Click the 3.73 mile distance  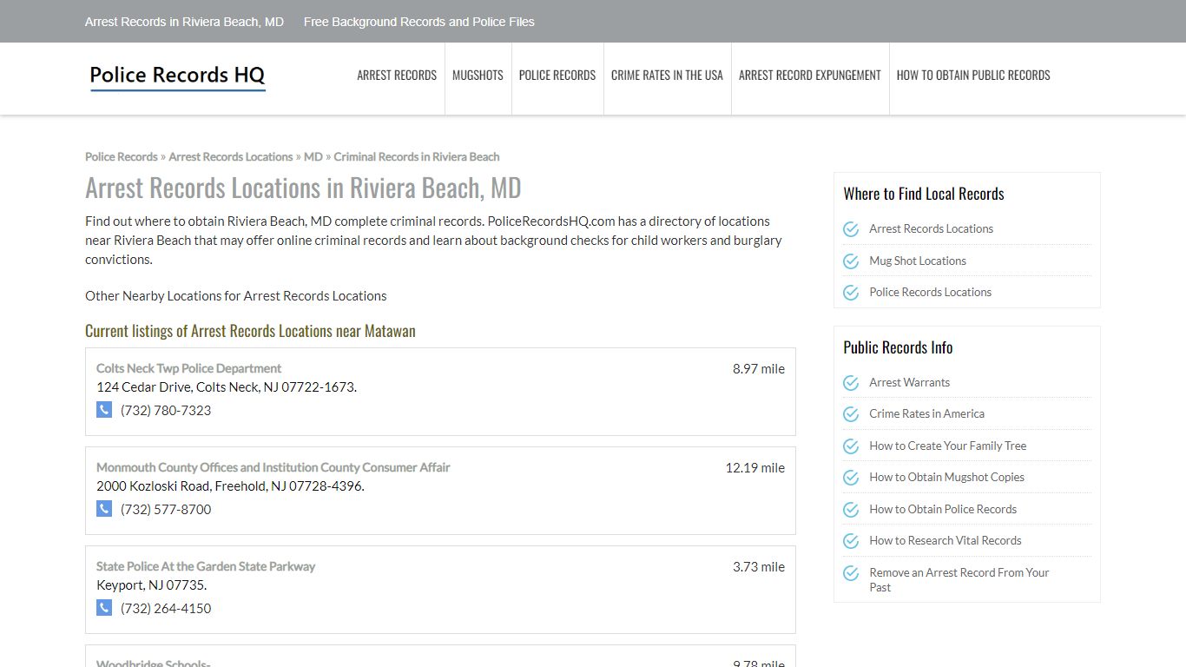pyautogui.click(x=758, y=566)
